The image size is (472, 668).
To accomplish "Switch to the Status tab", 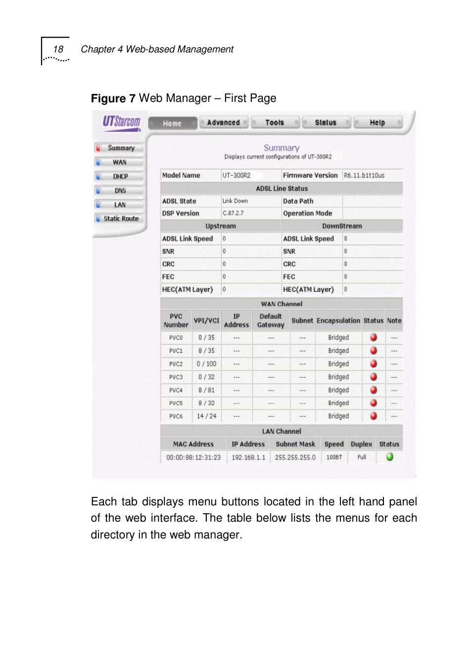I will (x=326, y=123).
